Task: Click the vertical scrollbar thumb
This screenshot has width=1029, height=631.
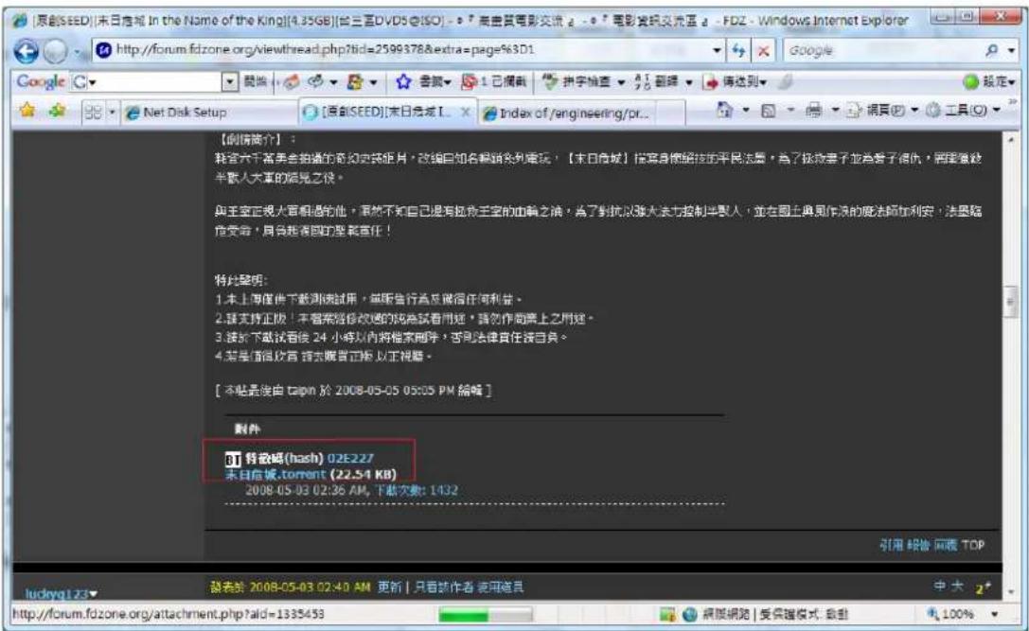Action: [1010, 301]
